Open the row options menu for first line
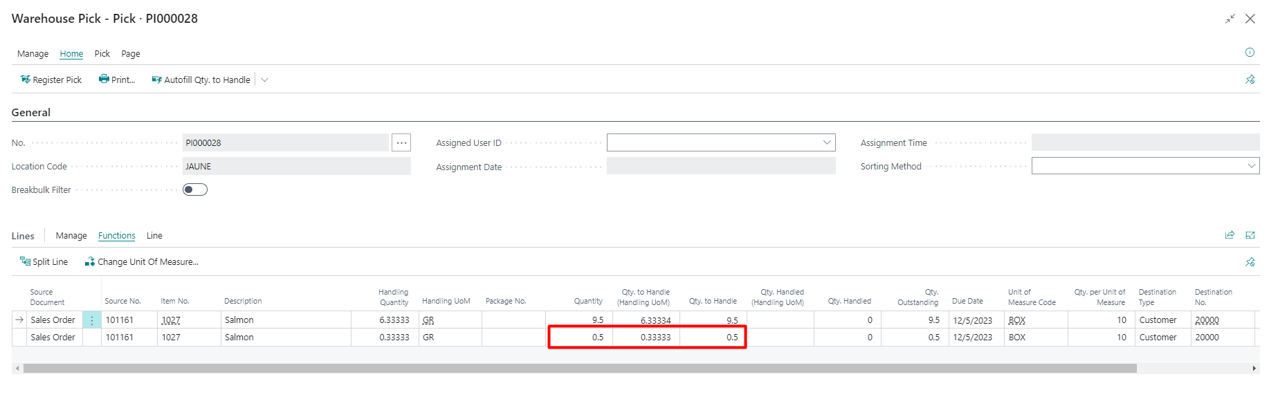Screen dimensions: 1269x397 [91, 320]
